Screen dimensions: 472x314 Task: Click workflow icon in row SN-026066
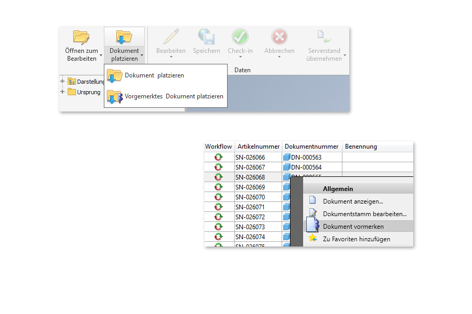click(x=218, y=157)
